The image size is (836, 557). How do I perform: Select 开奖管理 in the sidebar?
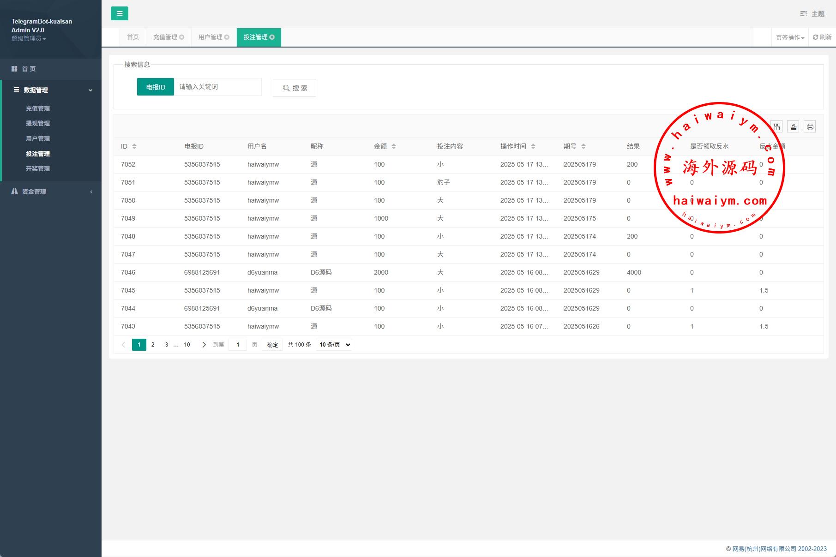[x=38, y=169]
